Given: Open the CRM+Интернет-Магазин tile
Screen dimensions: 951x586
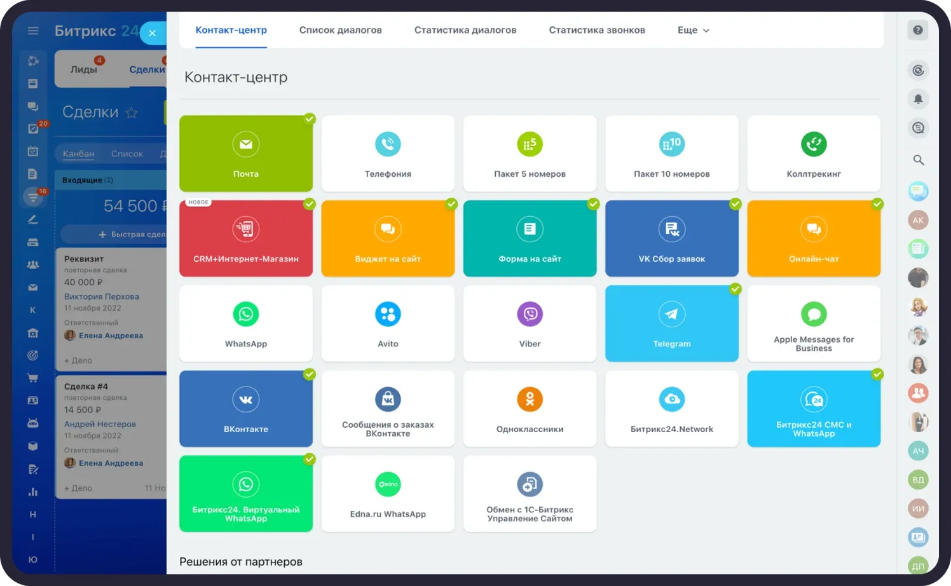Looking at the screenshot, I should tap(246, 238).
